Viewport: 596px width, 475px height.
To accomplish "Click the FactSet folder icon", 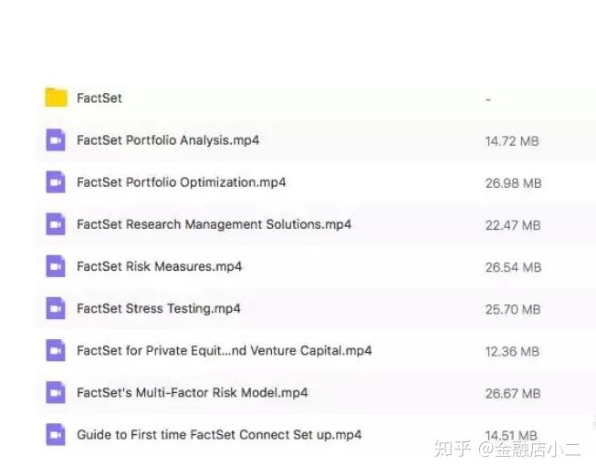I will pyautogui.click(x=56, y=98).
